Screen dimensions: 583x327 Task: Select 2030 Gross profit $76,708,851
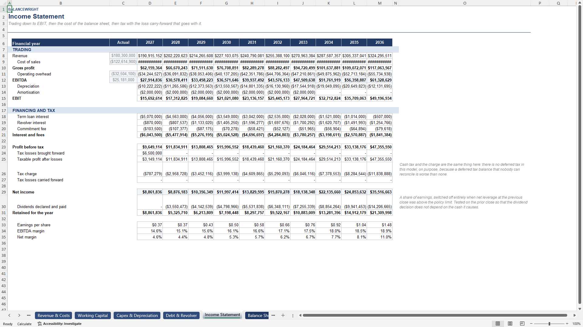[226, 68]
